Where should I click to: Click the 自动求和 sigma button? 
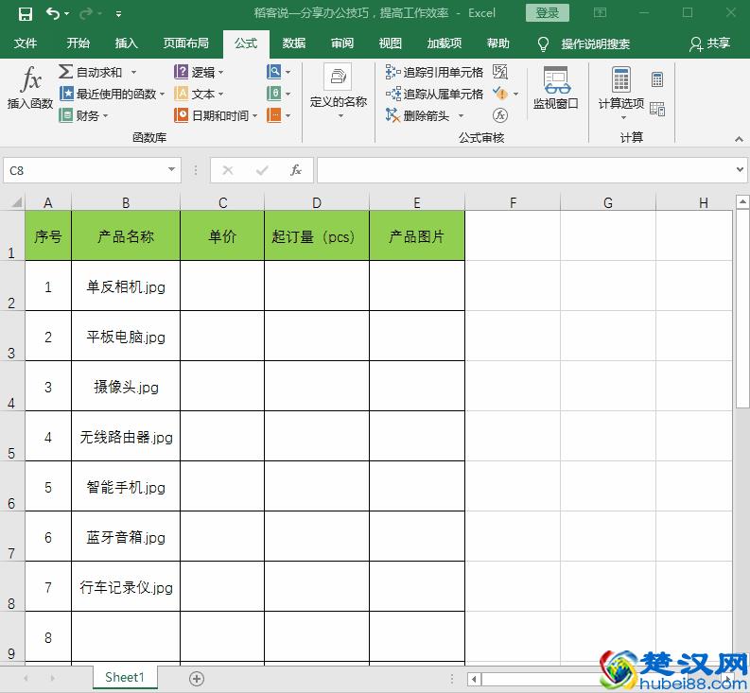pyautogui.click(x=91, y=72)
